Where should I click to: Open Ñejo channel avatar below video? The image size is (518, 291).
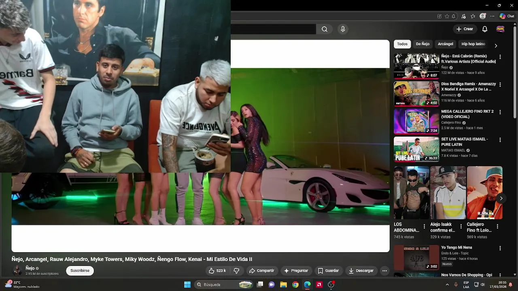[x=17, y=270]
